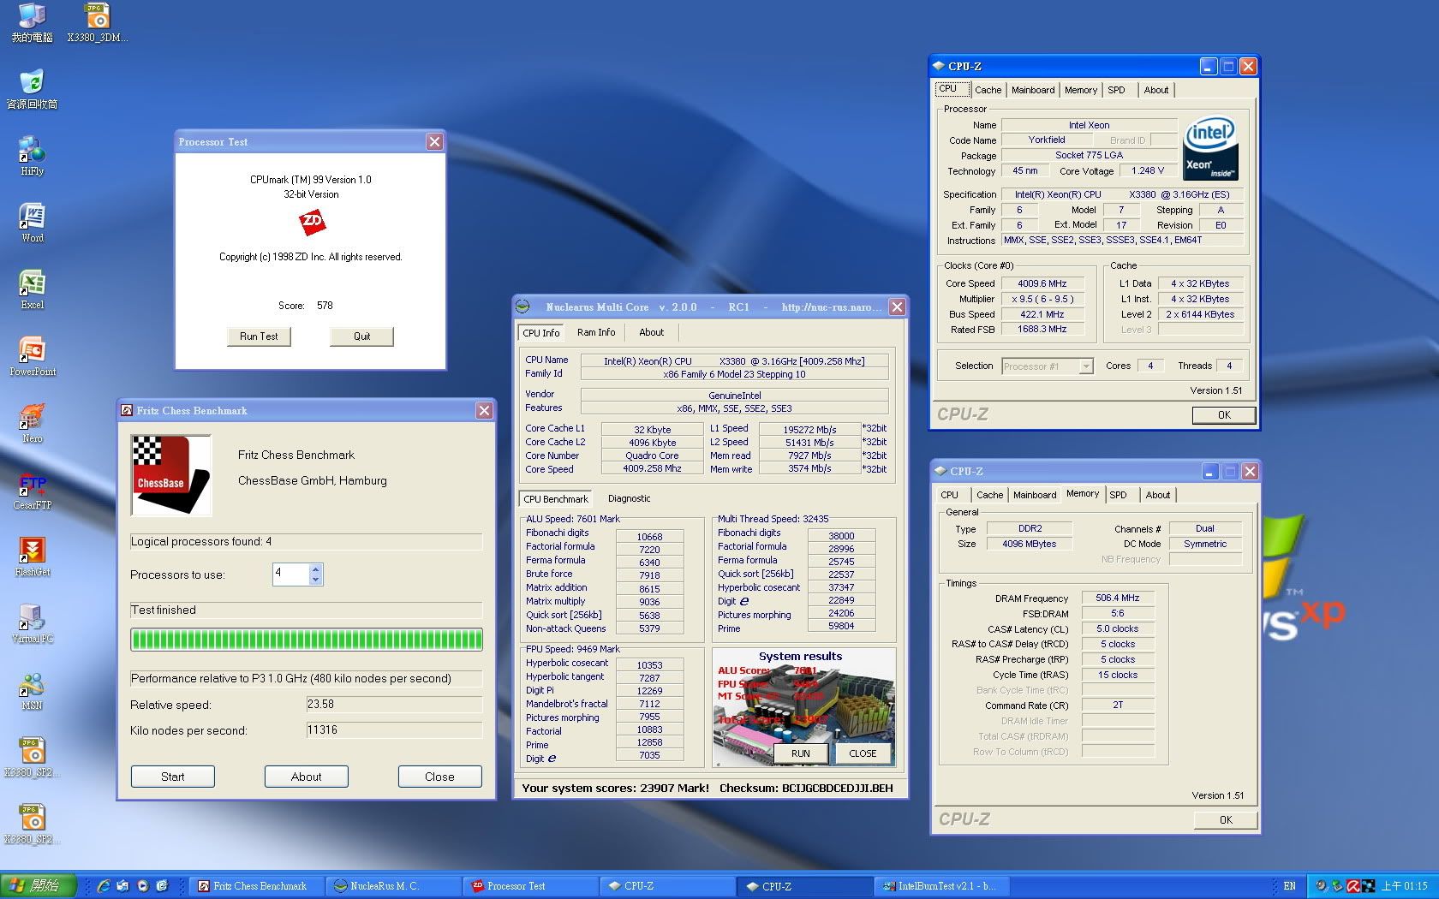Viewport: 1439px width, 899px height.
Task: Open Mainboard tab in bottom CPU-Z window
Action: tap(1035, 495)
